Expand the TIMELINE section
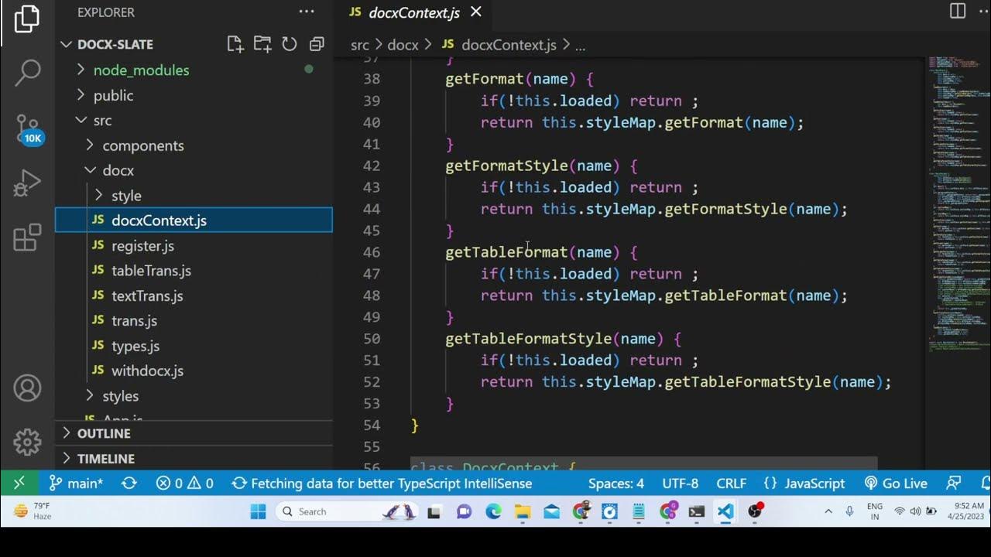The width and height of the screenshot is (991, 557). click(105, 459)
